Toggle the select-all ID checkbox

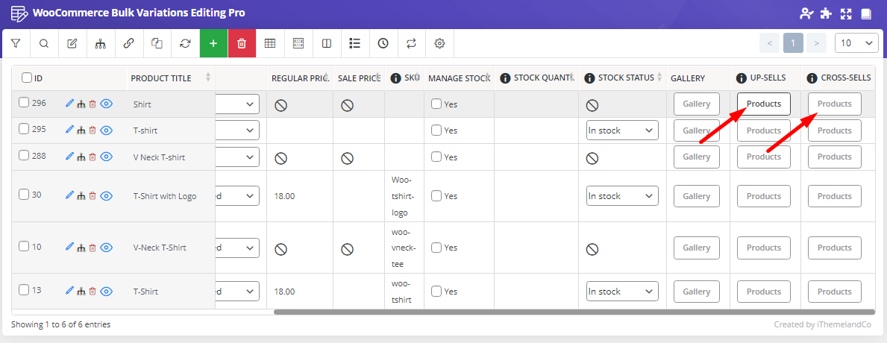pos(27,78)
